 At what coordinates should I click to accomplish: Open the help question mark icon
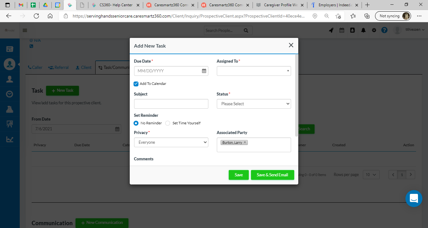pos(384,30)
